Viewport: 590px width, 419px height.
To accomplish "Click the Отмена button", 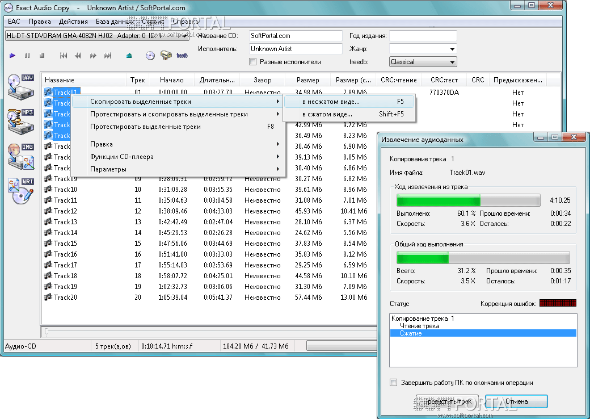I will (516, 401).
